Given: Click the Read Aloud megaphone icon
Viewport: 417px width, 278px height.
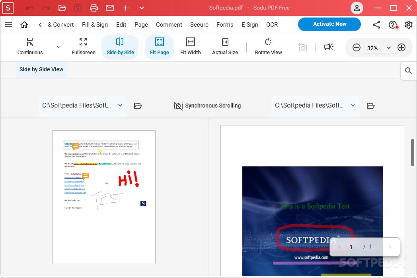Looking at the screenshot, I should [x=328, y=47].
